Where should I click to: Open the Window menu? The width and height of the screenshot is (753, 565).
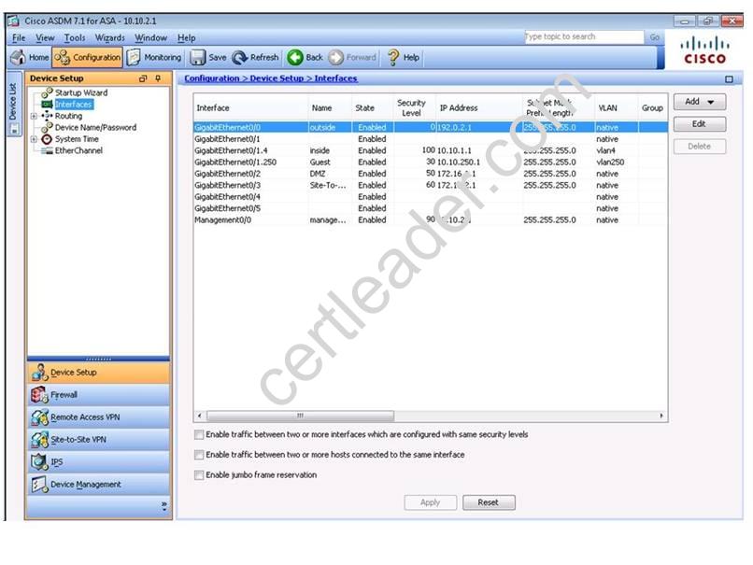[150, 38]
